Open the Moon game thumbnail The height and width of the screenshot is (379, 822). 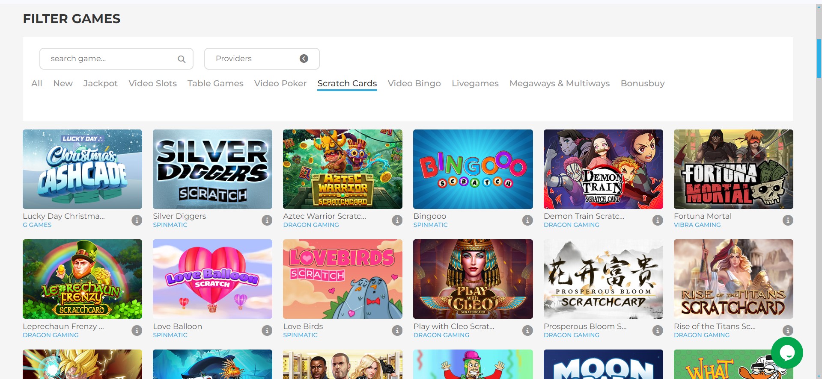point(603,364)
